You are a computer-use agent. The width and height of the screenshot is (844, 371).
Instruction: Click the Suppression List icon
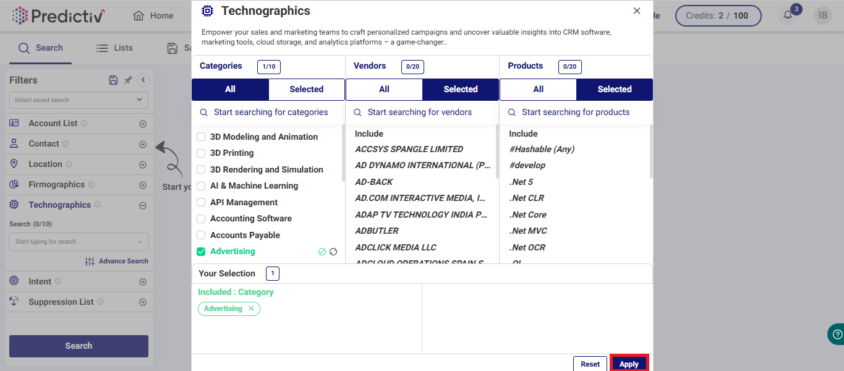pos(14,302)
